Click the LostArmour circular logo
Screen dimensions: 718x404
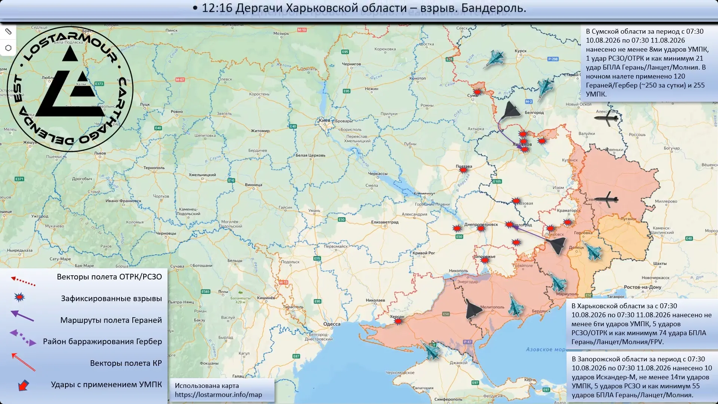click(x=70, y=89)
